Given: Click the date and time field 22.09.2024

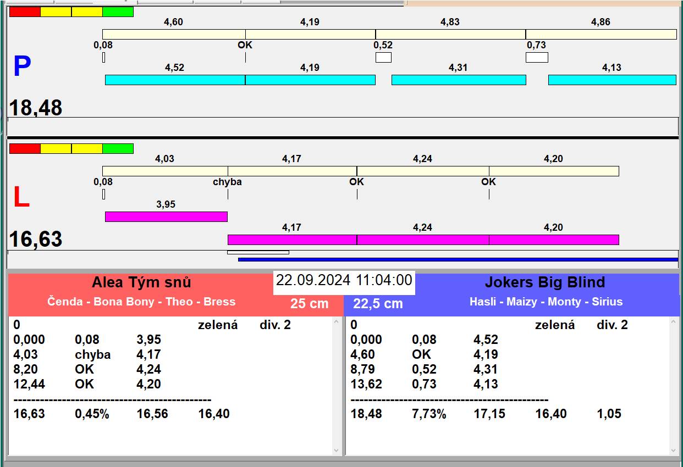Looking at the screenshot, I should 344,281.
